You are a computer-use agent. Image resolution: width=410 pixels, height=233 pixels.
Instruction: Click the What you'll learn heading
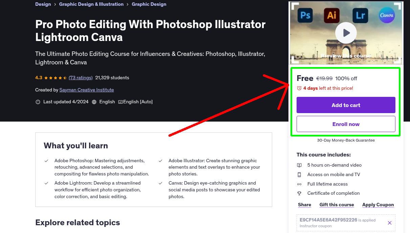[x=76, y=146]
